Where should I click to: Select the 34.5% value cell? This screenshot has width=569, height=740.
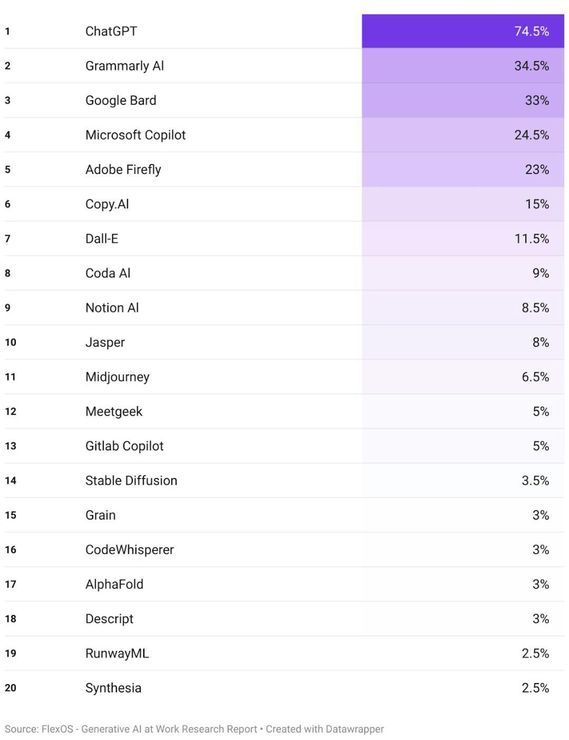coord(531,66)
